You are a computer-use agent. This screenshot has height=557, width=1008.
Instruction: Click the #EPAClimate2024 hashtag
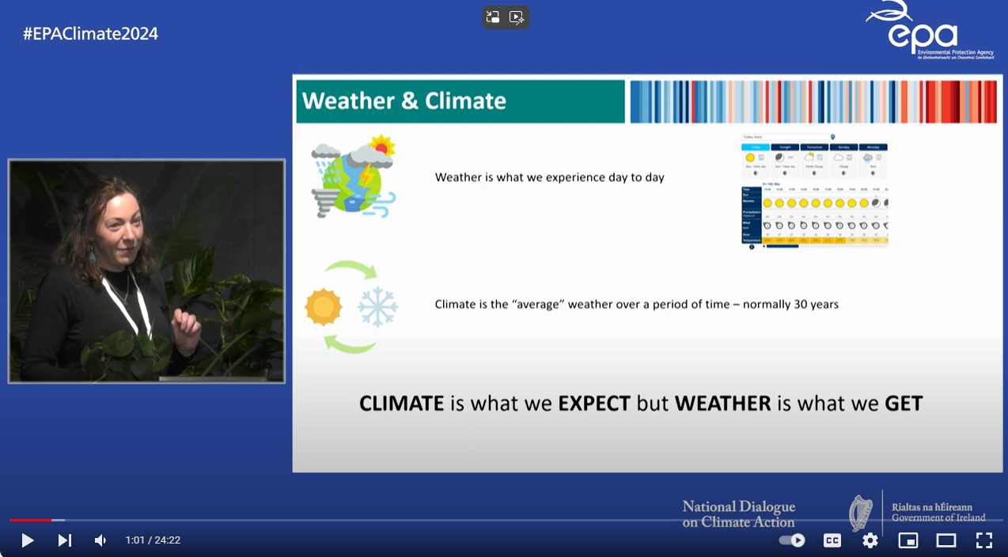[x=90, y=34]
